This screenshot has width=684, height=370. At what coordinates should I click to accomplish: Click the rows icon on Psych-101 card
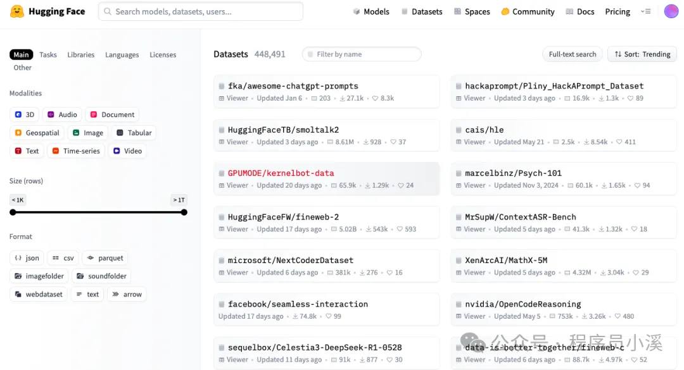coord(570,186)
